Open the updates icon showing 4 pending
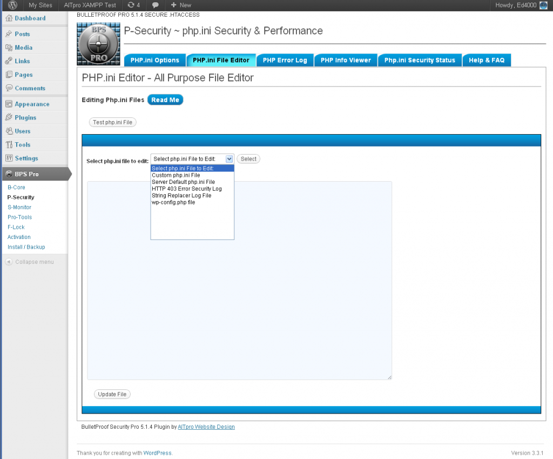 coord(131,5)
